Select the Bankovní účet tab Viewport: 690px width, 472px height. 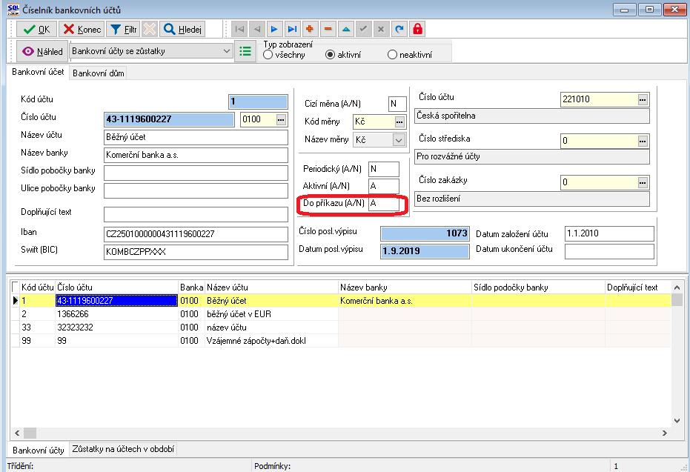38,72
